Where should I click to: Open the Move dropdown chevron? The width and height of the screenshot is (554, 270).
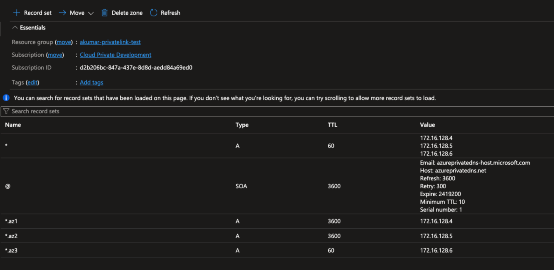click(91, 13)
